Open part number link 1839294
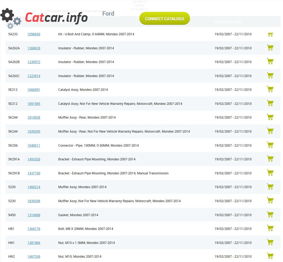Image resolution: width=283 pixels, height=262 pixels. [34, 201]
